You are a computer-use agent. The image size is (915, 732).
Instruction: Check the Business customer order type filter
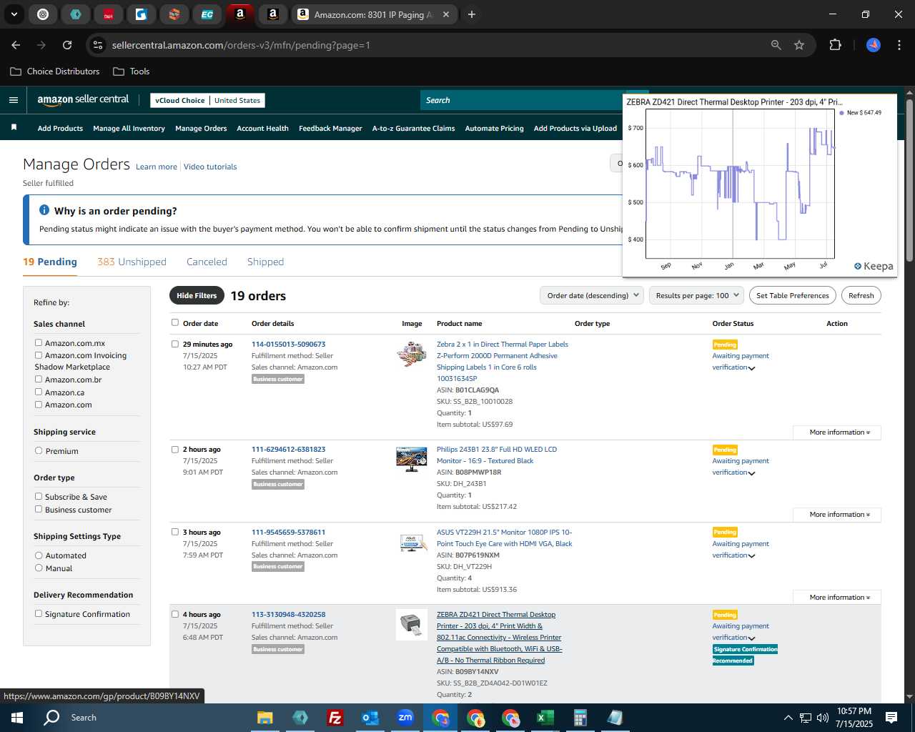click(x=39, y=509)
